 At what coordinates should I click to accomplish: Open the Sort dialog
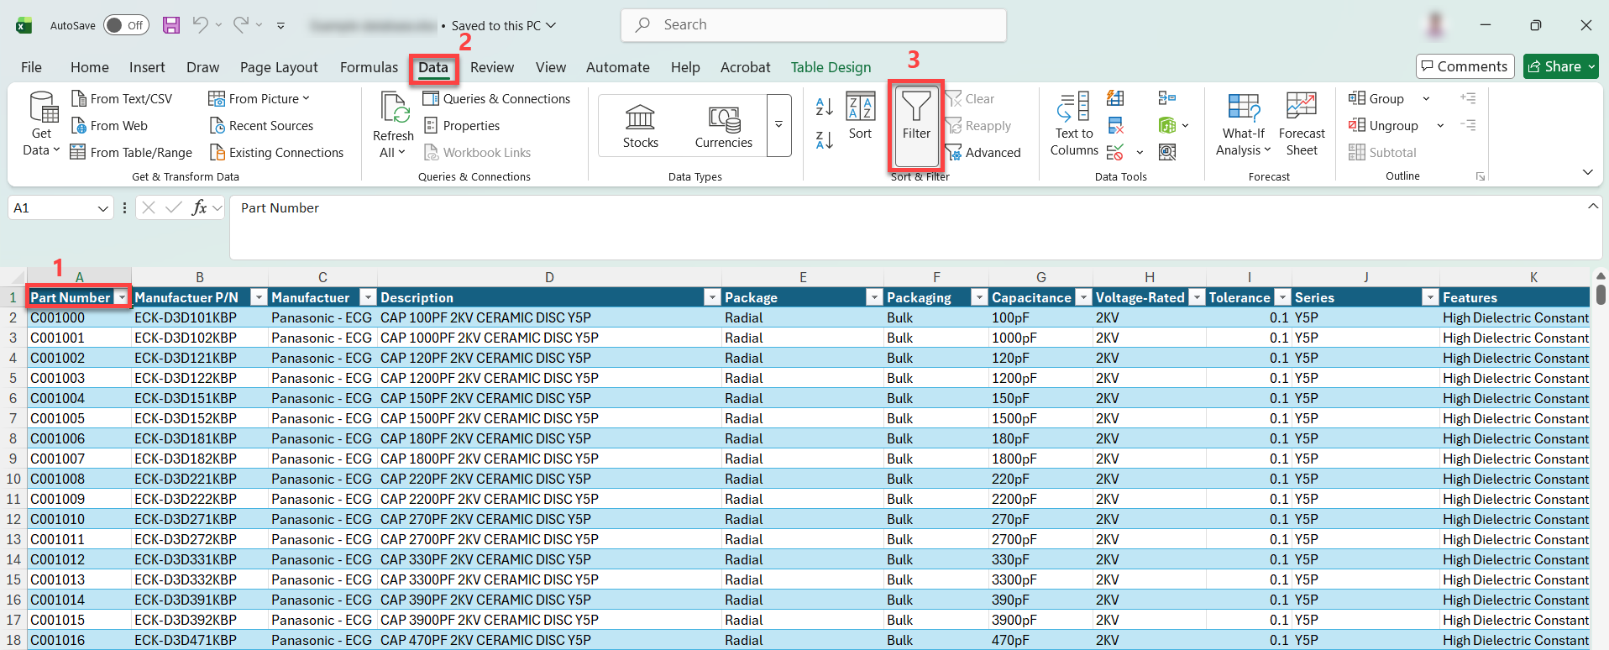pos(861,115)
